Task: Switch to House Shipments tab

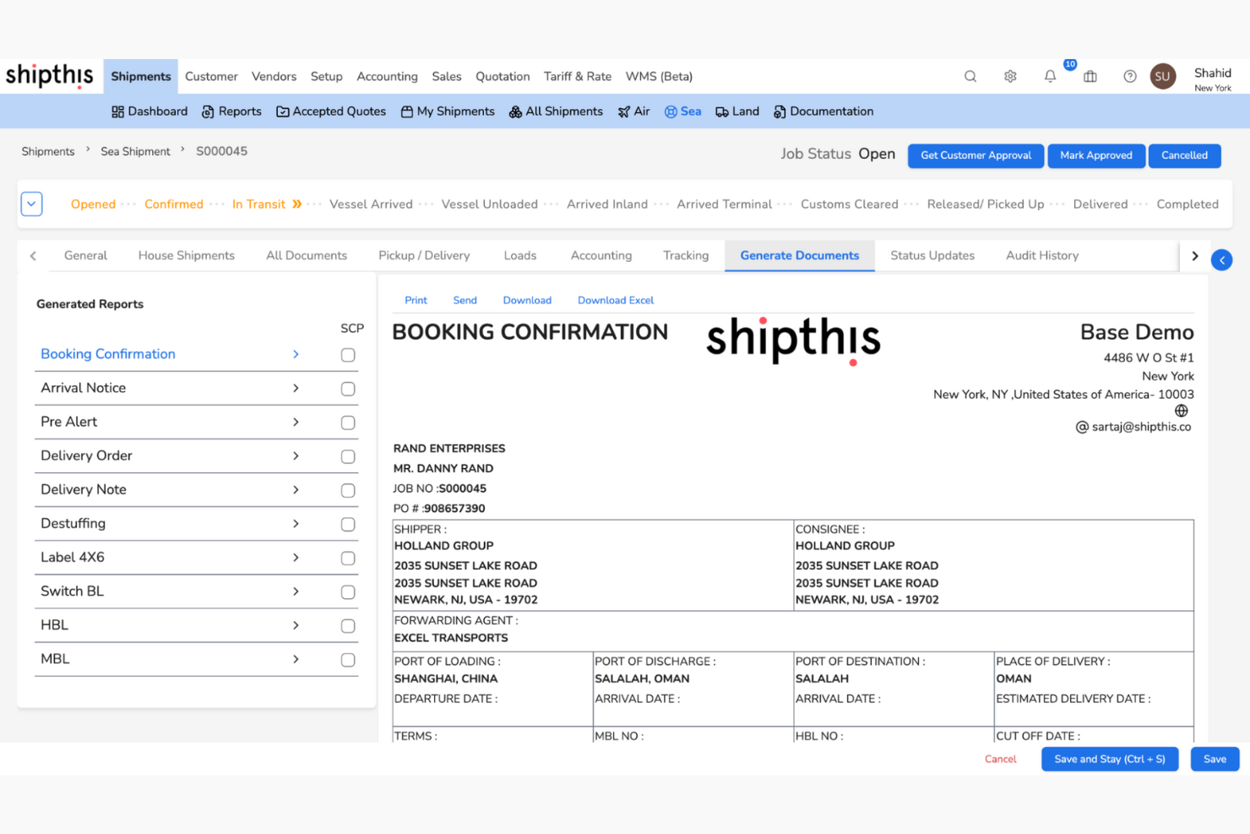Action: [x=187, y=255]
